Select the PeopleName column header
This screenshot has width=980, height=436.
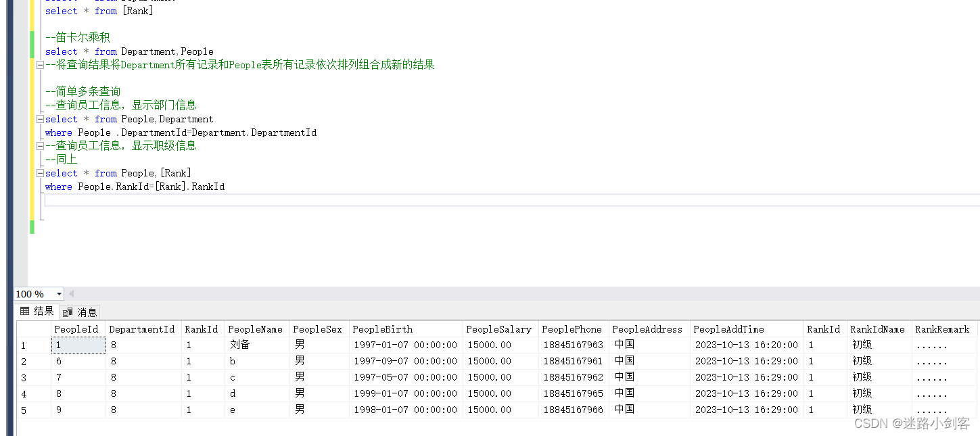coord(256,329)
